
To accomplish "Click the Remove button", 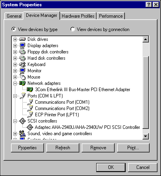I will pos(98,148).
